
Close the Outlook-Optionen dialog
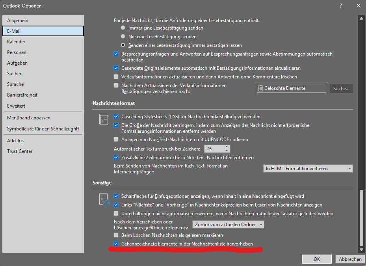tap(359, 6)
